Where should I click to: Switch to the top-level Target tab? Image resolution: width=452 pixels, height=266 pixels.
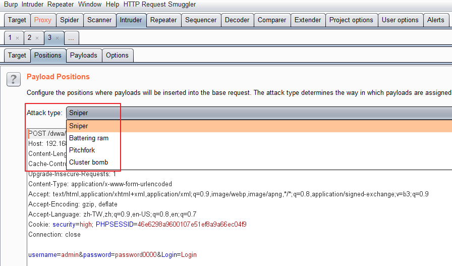[x=17, y=20]
